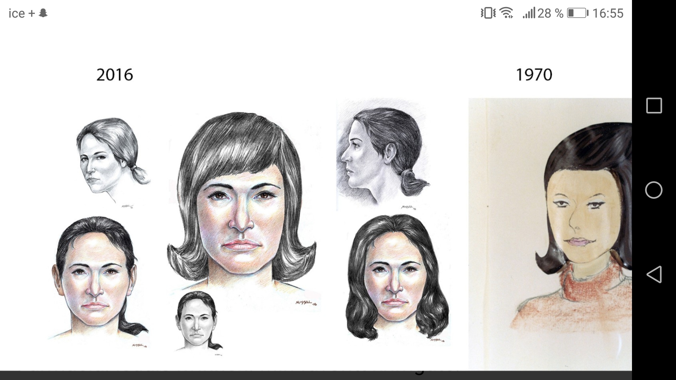Tap the Android back triangle button

[x=654, y=274]
